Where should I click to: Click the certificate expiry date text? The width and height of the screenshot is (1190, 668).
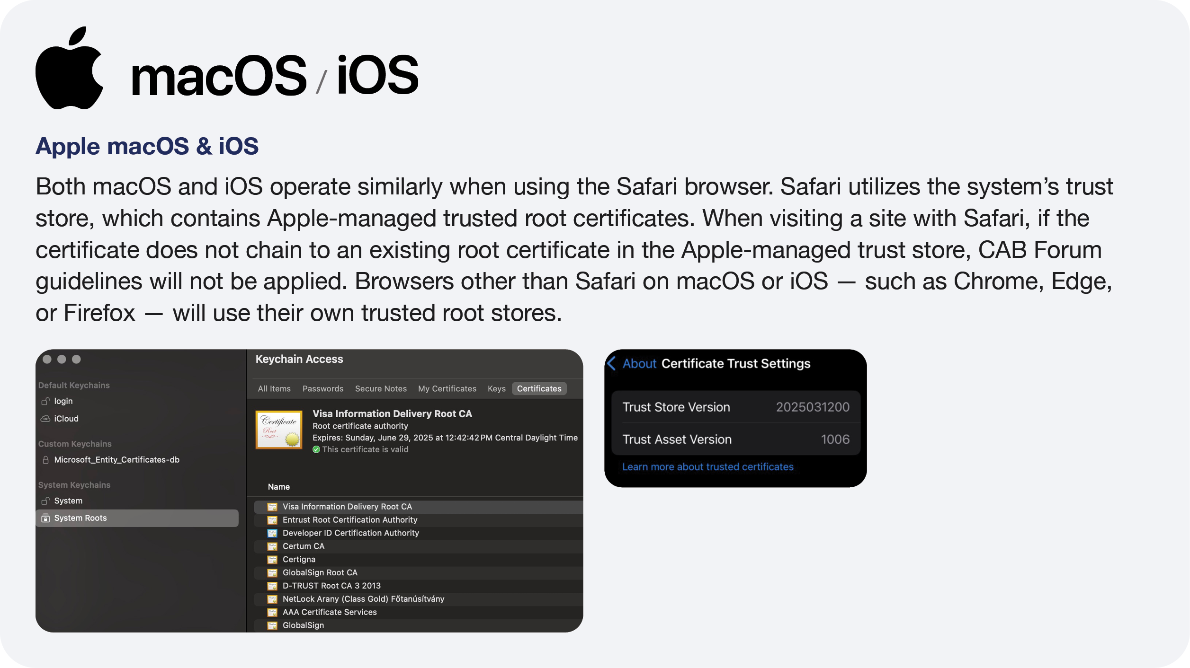[x=445, y=438]
